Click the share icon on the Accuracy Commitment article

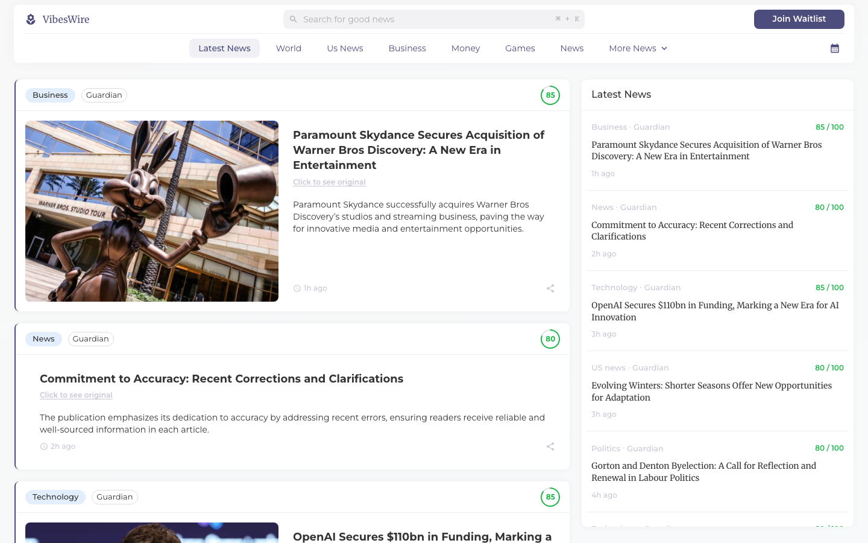point(550,446)
